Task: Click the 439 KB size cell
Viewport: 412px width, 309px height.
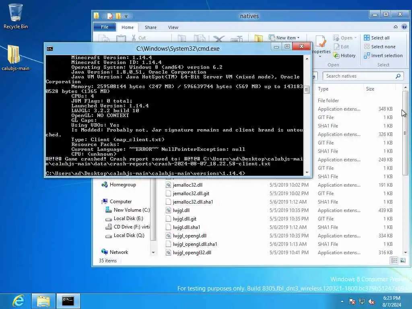Action: pyautogui.click(x=385, y=210)
